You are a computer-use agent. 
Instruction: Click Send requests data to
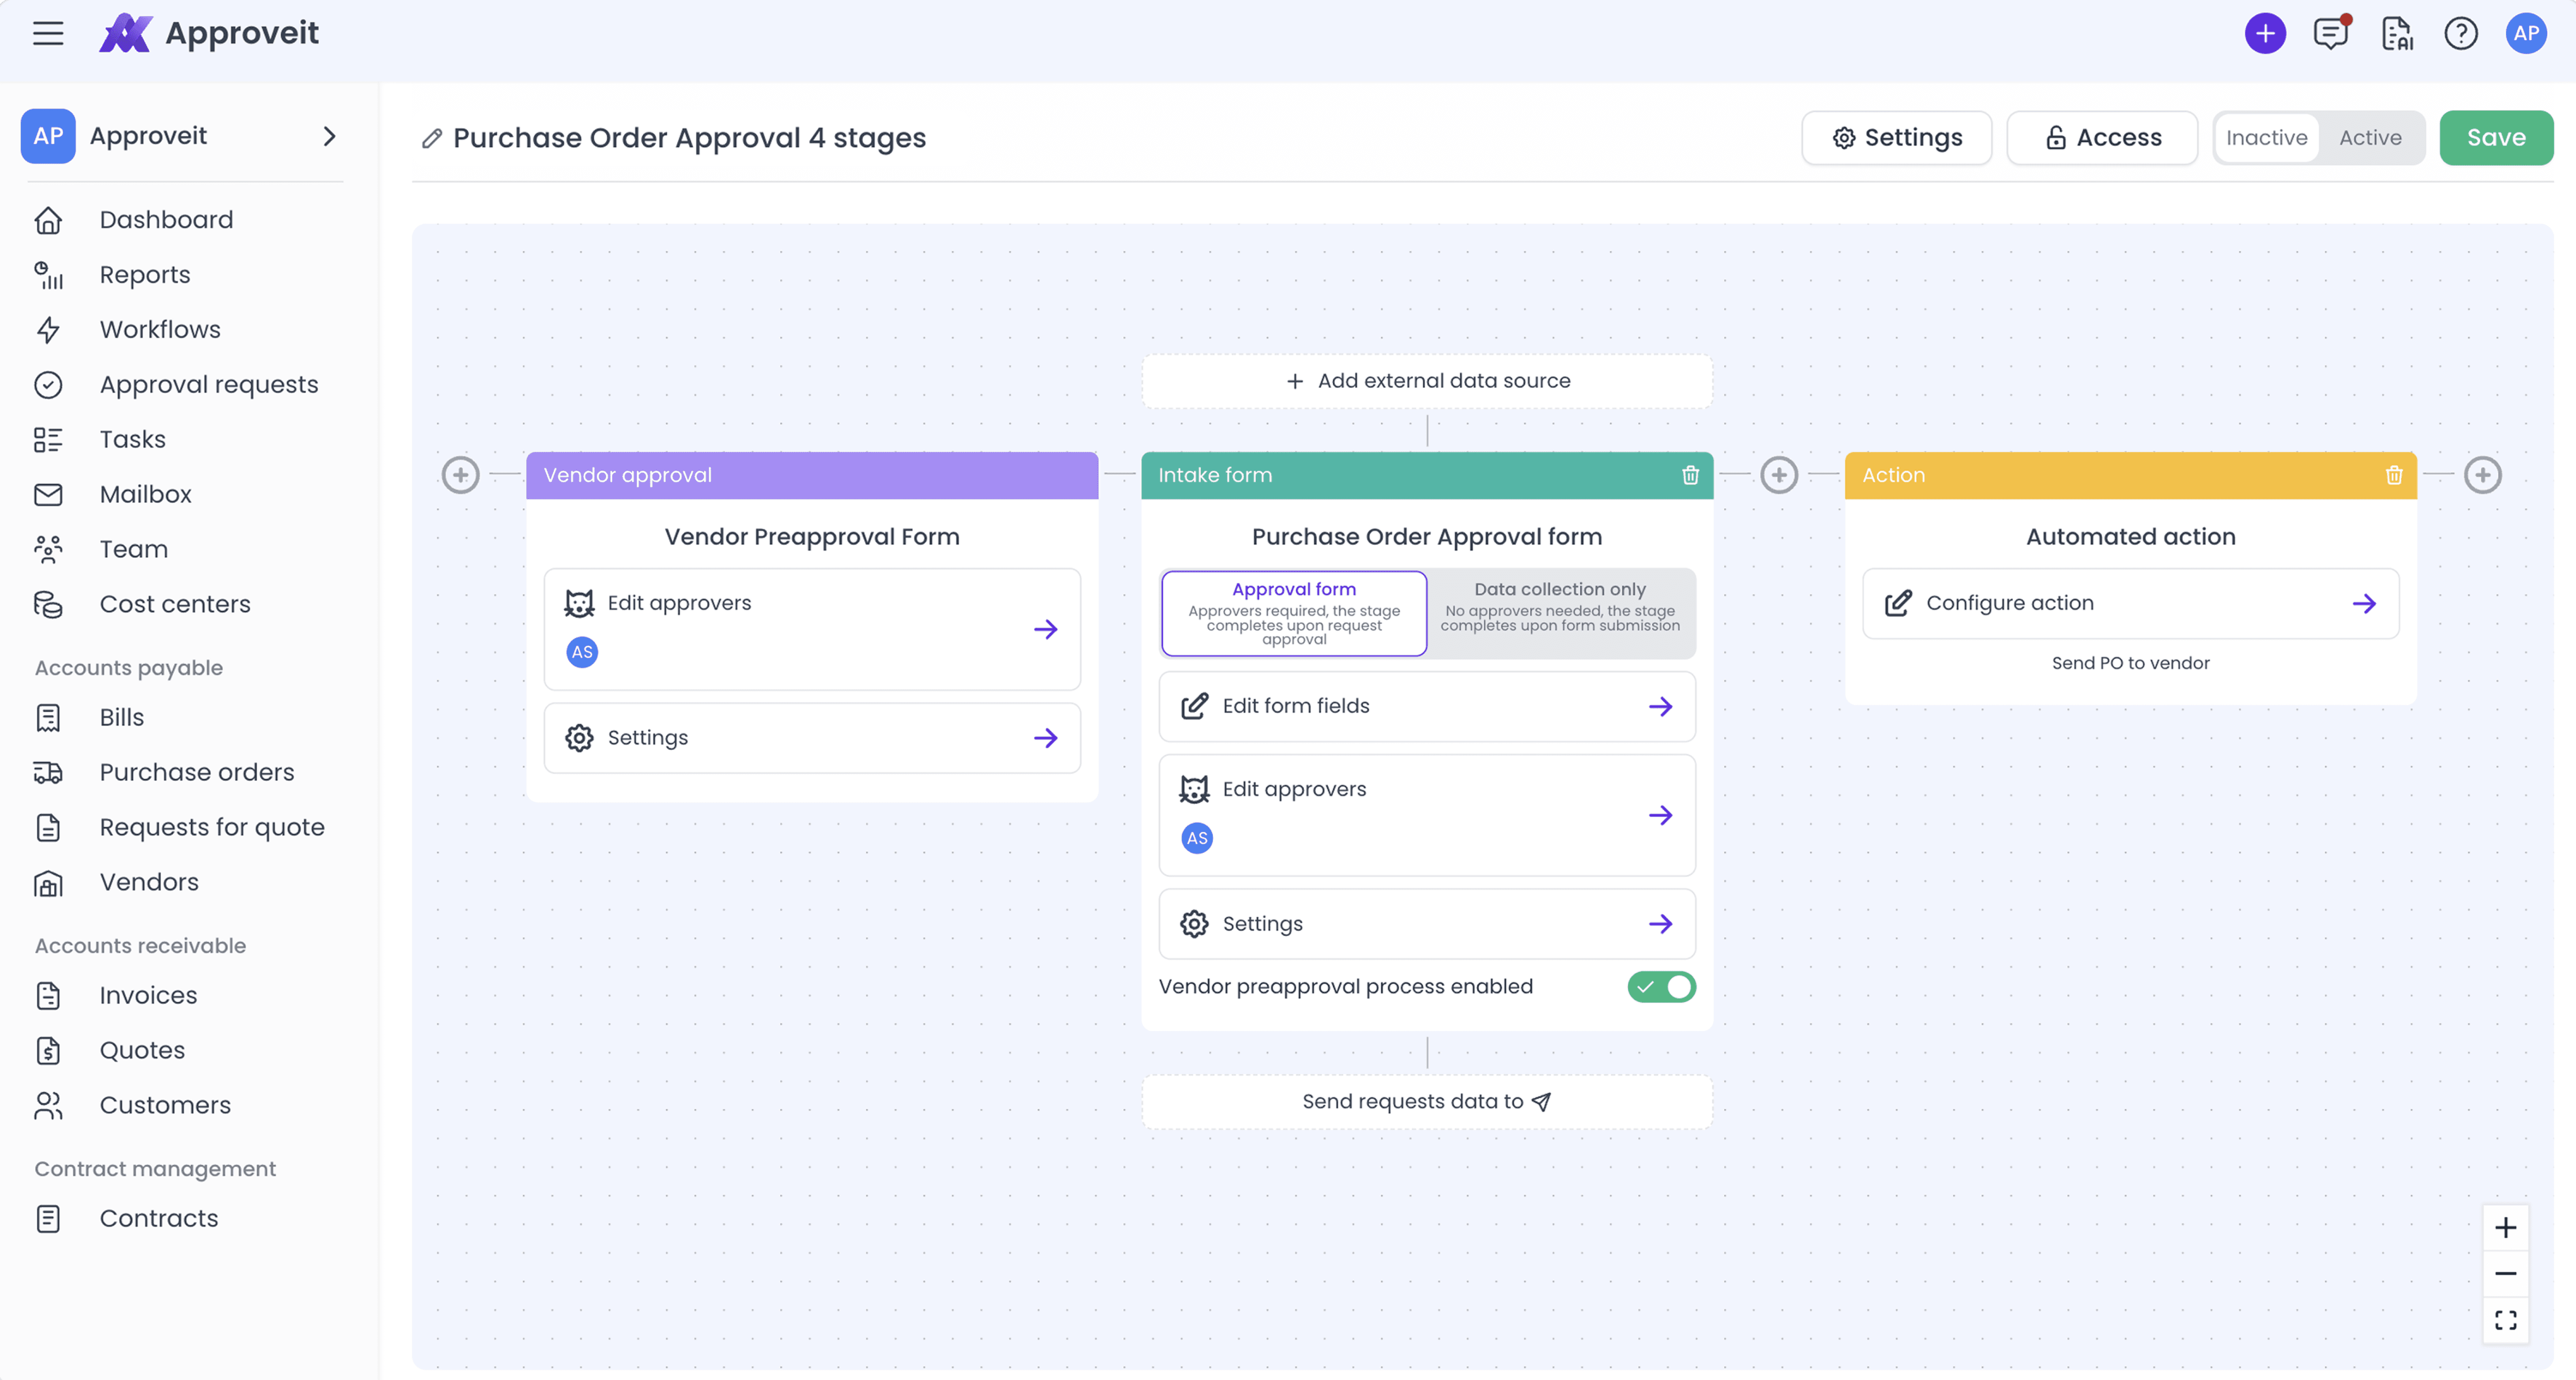pyautogui.click(x=1427, y=1101)
